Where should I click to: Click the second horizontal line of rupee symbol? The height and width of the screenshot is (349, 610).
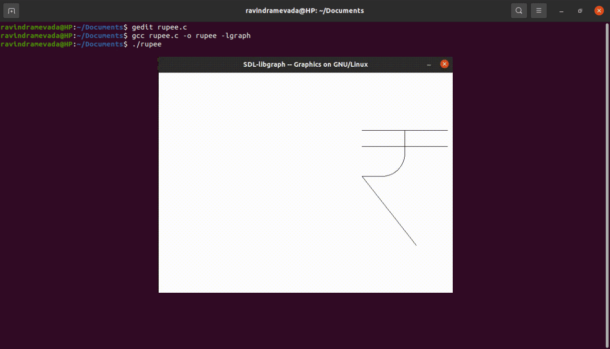[x=381, y=146]
